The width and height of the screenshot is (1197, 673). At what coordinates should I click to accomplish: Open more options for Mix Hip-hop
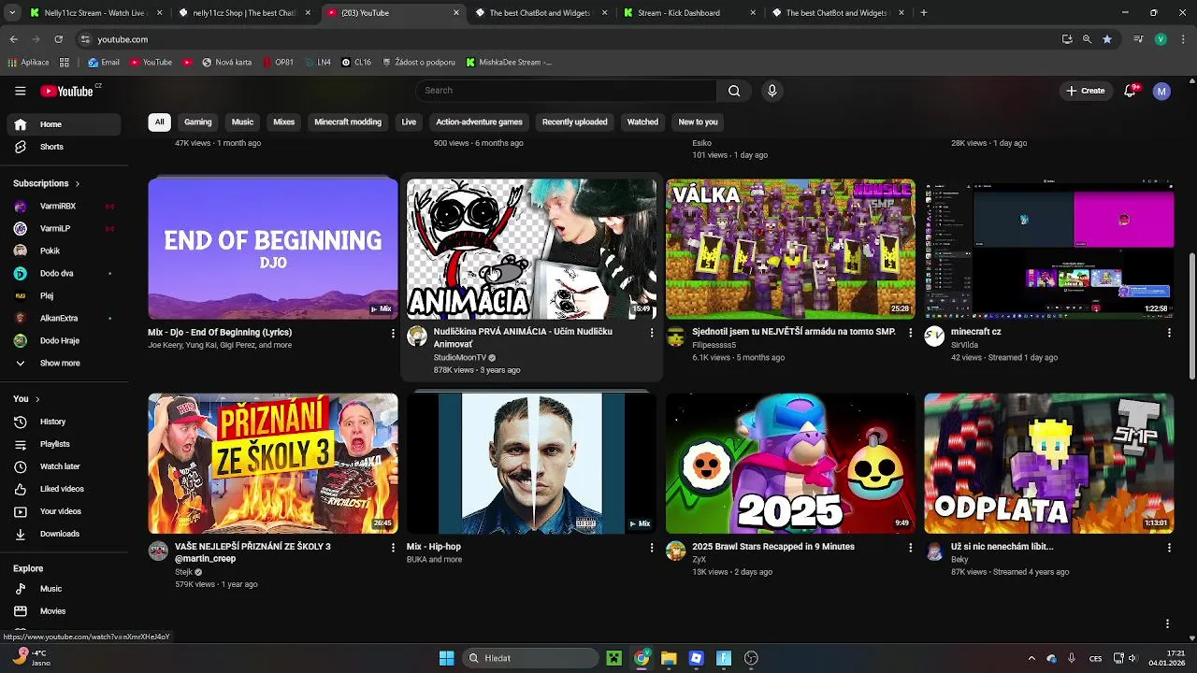(x=652, y=548)
